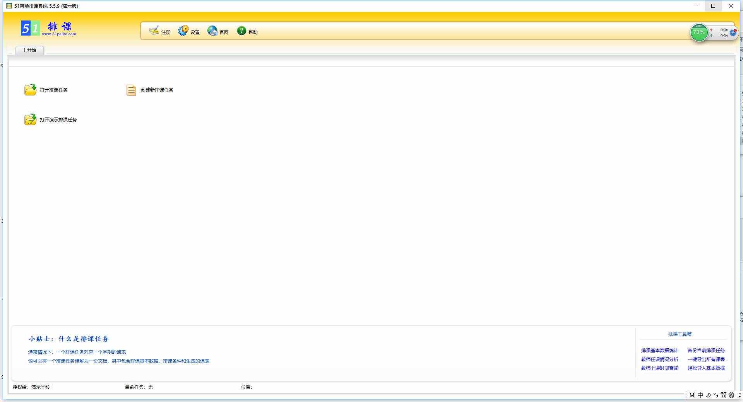Click the 创建新排课任务 document icon
Image resolution: width=743 pixels, height=402 pixels.
tap(132, 90)
